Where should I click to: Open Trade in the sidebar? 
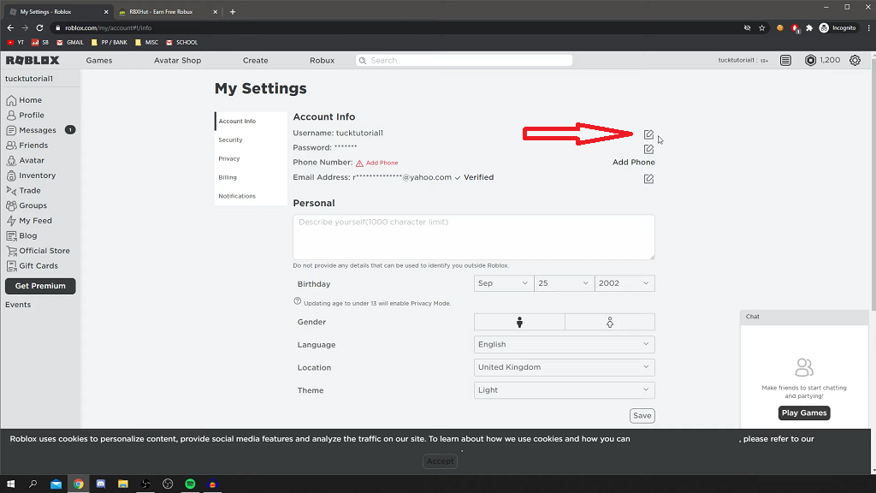[x=23, y=191]
